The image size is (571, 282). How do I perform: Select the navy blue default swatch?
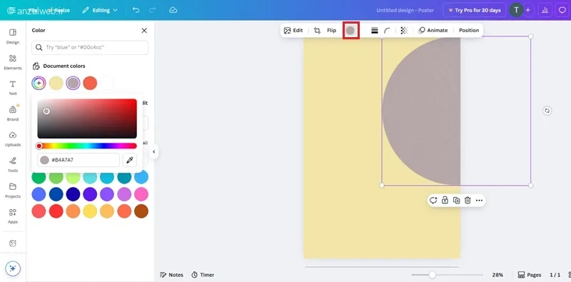[74, 194]
